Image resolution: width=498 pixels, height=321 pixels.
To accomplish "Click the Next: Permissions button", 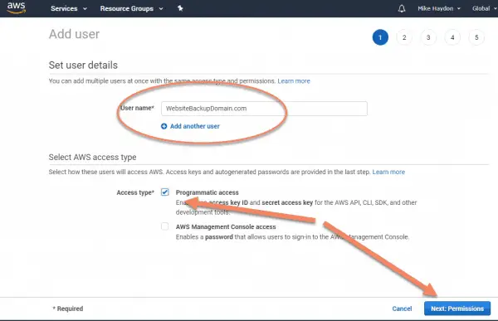I will [x=457, y=309].
